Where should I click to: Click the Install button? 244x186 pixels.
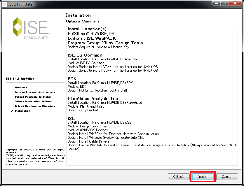pyautogui.click(x=203, y=177)
